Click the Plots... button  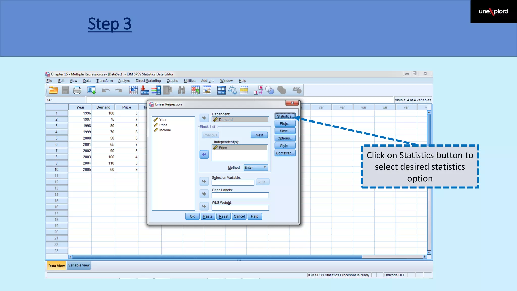[x=285, y=124]
